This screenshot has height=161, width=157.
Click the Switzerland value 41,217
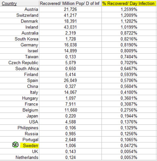click(70, 15)
